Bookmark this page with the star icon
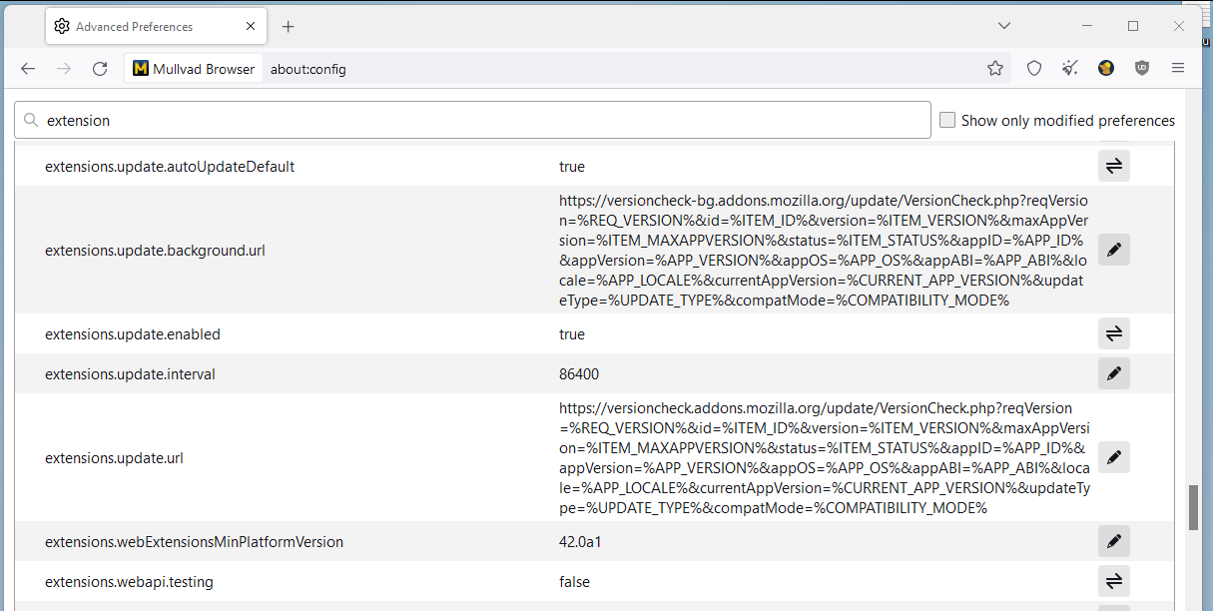1213x611 pixels. [x=995, y=69]
